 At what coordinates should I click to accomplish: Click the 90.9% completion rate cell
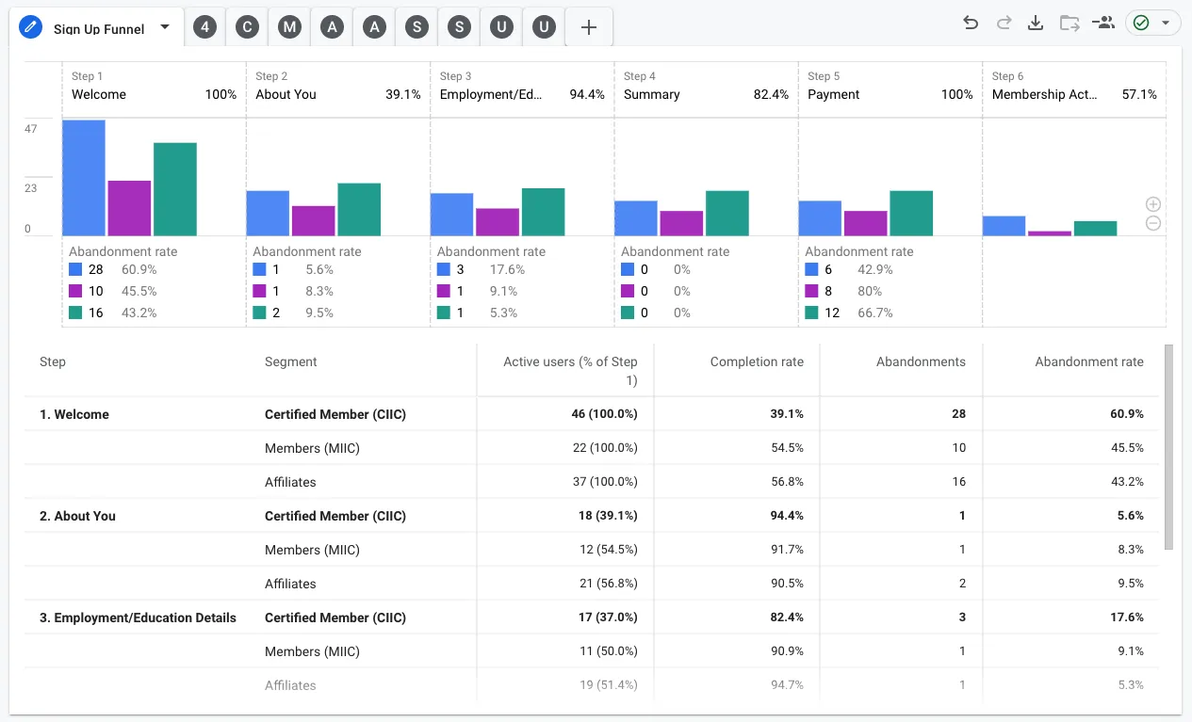787,651
